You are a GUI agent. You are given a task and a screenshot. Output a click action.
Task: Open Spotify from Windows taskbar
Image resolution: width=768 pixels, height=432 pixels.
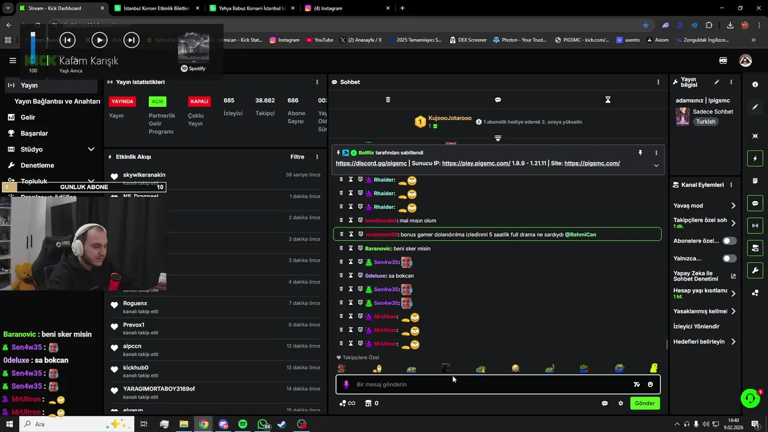coord(242,424)
